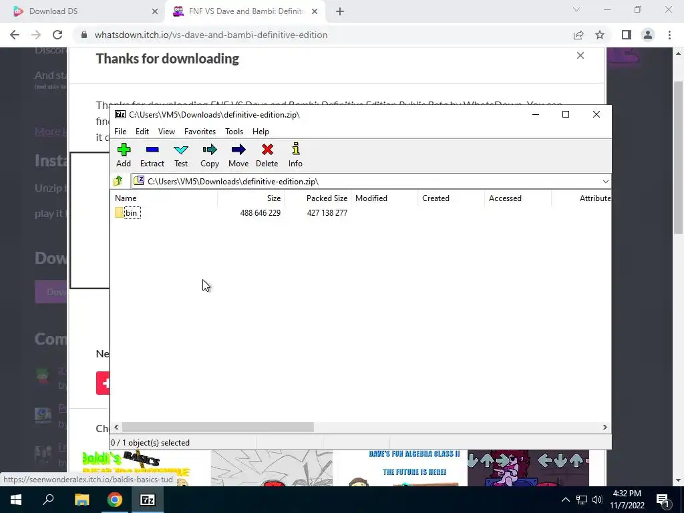Click the Chrome address bar URL
The image size is (684, 513).
pyautogui.click(x=210, y=35)
